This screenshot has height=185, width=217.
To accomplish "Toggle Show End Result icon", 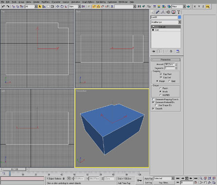I will pos(160,51).
